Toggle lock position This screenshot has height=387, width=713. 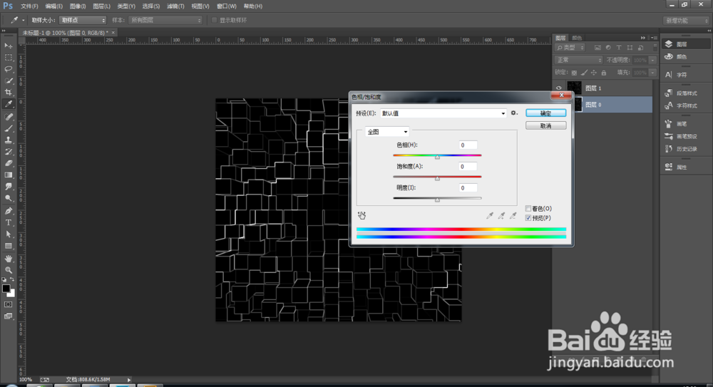[594, 73]
